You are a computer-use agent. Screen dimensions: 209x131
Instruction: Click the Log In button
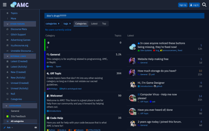point(194,5)
